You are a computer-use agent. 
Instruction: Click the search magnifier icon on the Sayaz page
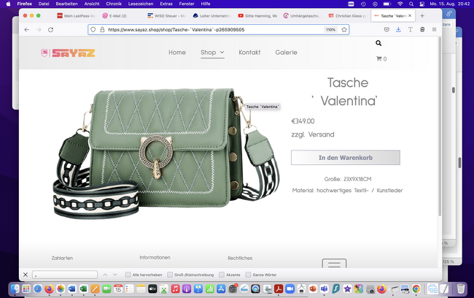pos(378,43)
